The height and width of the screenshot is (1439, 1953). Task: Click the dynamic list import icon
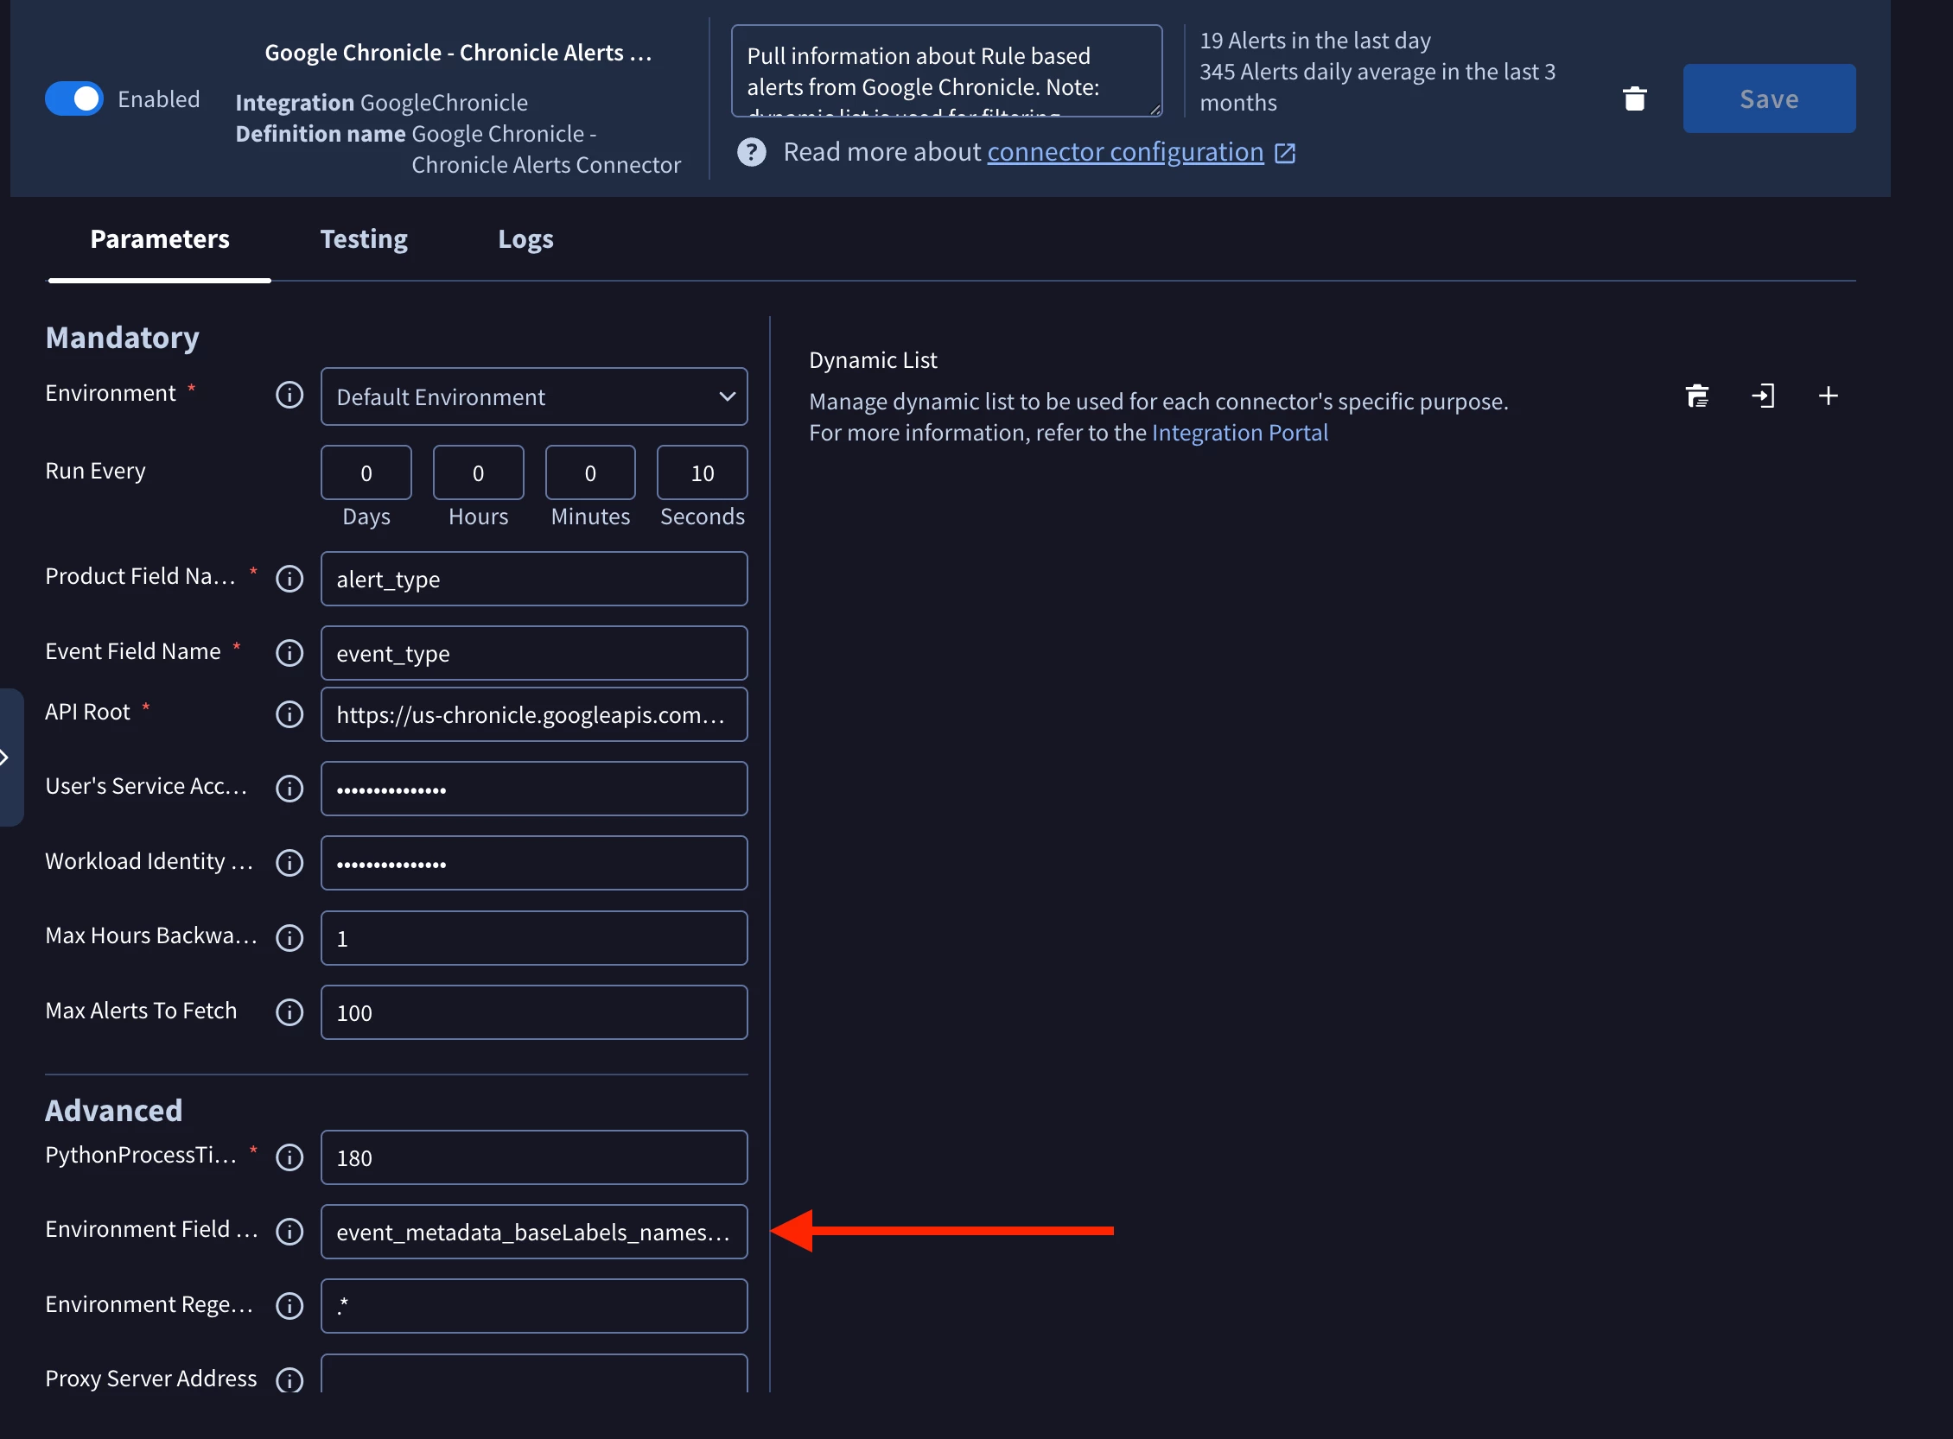tap(1762, 396)
